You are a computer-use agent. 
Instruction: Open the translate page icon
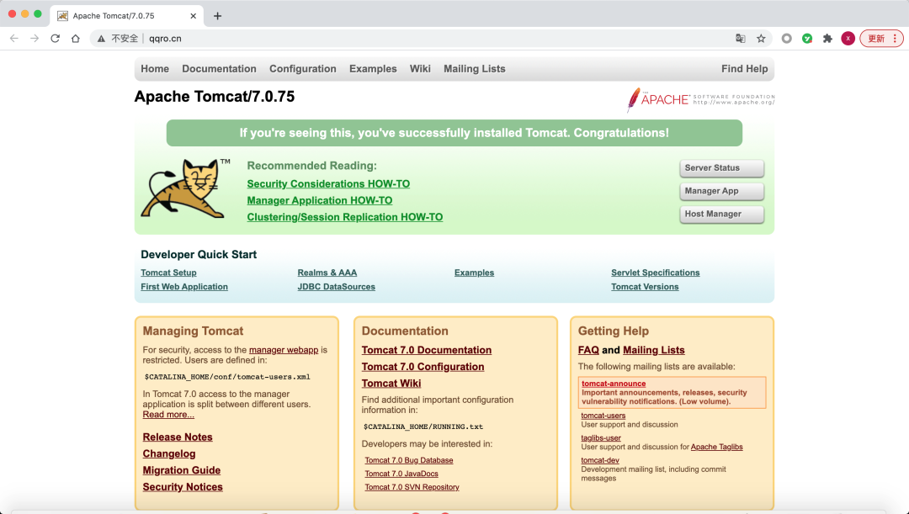tap(741, 38)
